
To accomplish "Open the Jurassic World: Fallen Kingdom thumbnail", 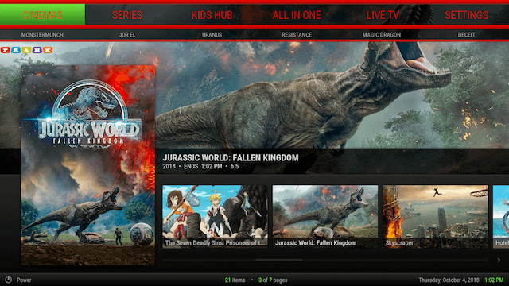I will [x=325, y=217].
